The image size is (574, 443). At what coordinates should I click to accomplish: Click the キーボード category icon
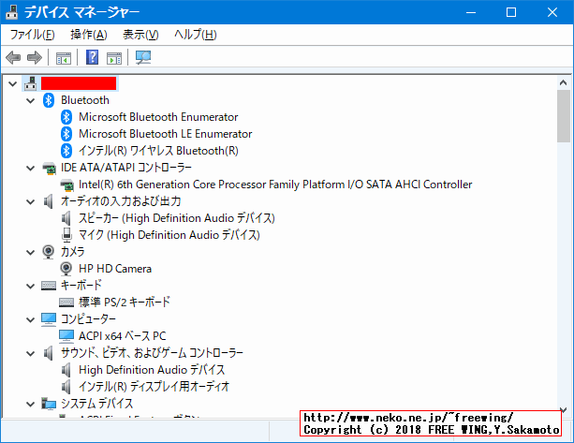(x=49, y=286)
